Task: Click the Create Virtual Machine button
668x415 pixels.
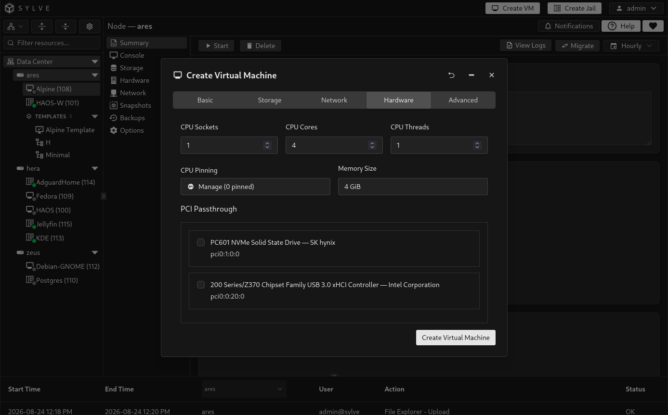Action: [x=456, y=338]
